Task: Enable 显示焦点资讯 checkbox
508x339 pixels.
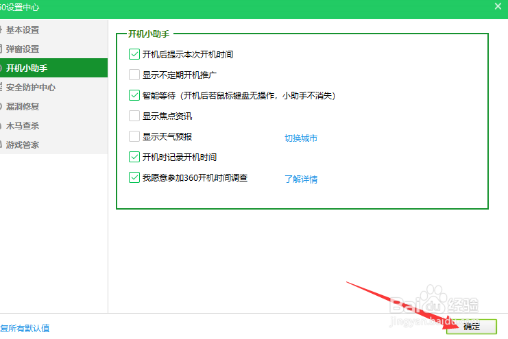Action: tap(134, 116)
